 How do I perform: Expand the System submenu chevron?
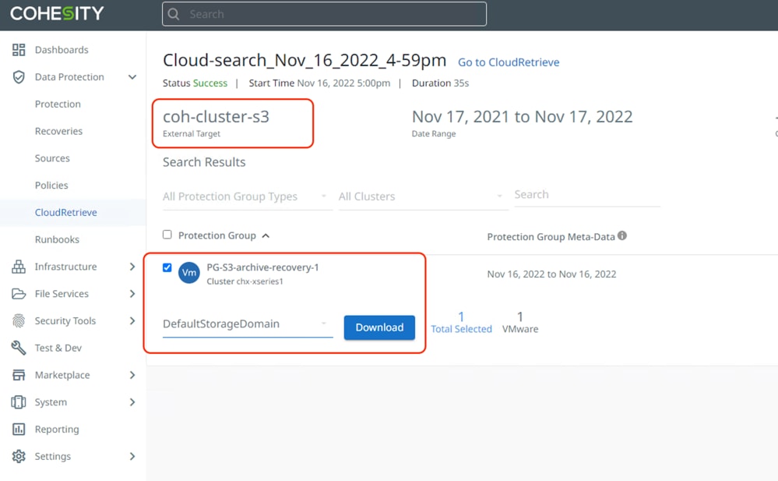pyautogui.click(x=132, y=402)
